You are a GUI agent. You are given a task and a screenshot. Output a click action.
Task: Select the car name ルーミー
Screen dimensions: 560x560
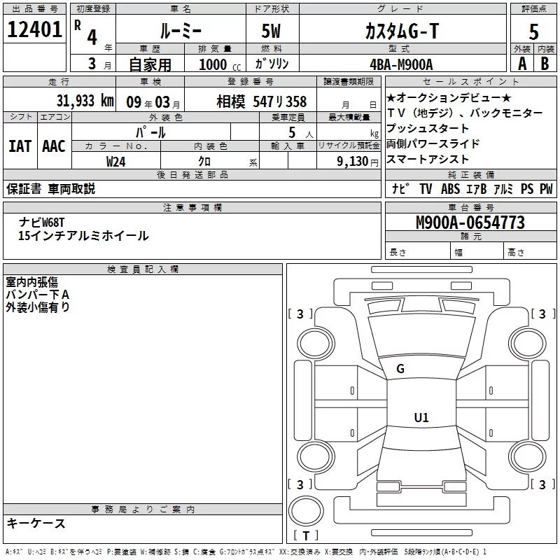pos(181,31)
